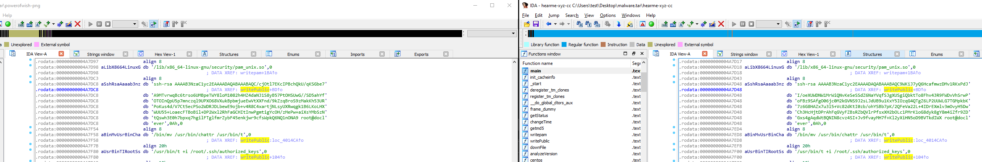Open the Help menu in powerofwish-png window

[x=7, y=15]
